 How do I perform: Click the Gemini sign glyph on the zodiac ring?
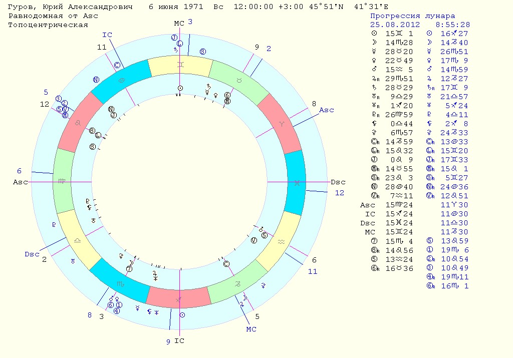[180, 65]
